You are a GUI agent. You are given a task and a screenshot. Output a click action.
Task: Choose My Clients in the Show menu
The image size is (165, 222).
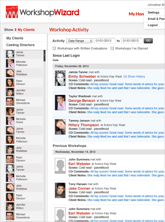point(15,38)
